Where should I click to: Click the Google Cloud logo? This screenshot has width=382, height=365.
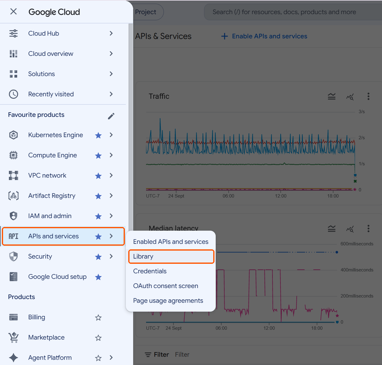(x=54, y=12)
